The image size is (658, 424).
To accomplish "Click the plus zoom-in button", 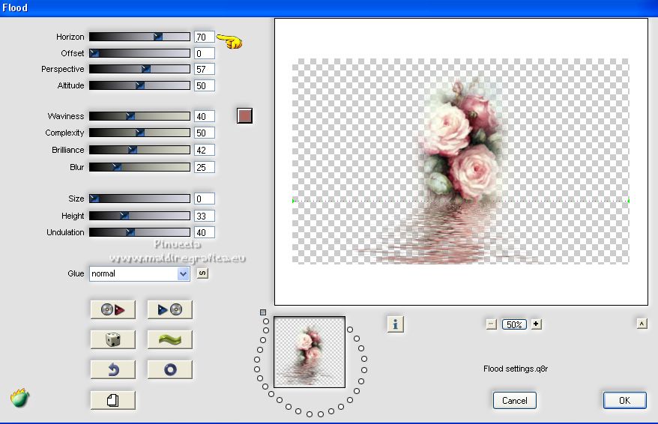I will coord(536,324).
